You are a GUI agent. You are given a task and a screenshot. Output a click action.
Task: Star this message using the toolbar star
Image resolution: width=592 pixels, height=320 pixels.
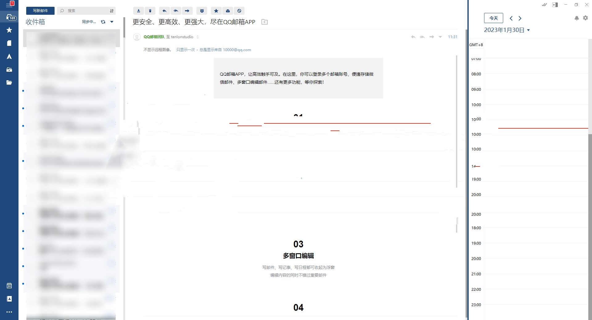pos(216,11)
